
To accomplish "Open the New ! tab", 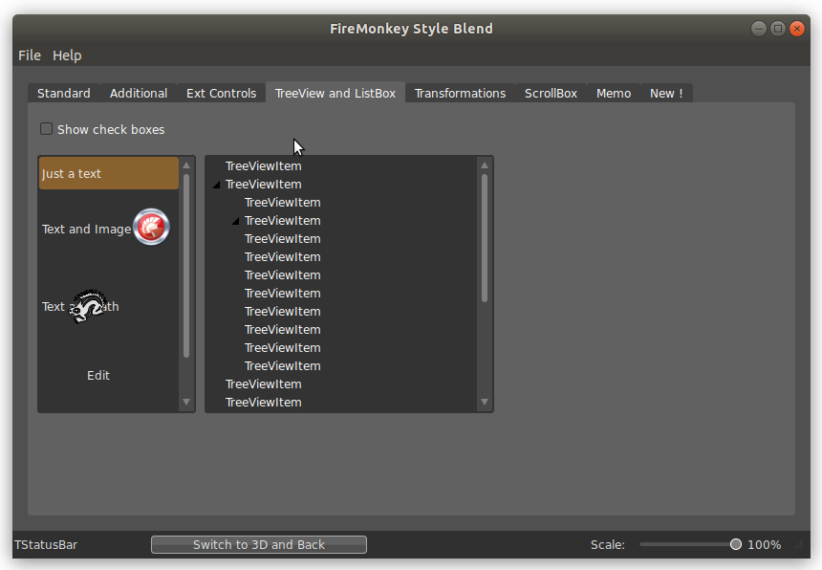I will click(666, 94).
